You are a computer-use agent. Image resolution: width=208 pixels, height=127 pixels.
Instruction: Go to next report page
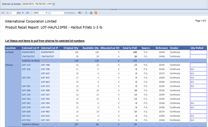click(23, 13)
